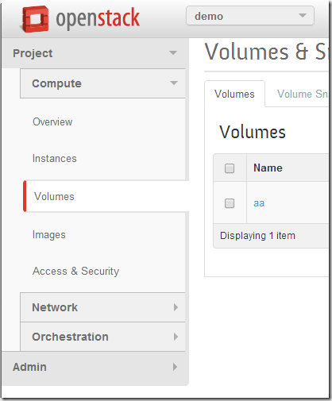Check the box for volume aa
This screenshot has height=401, width=332.
coord(230,203)
